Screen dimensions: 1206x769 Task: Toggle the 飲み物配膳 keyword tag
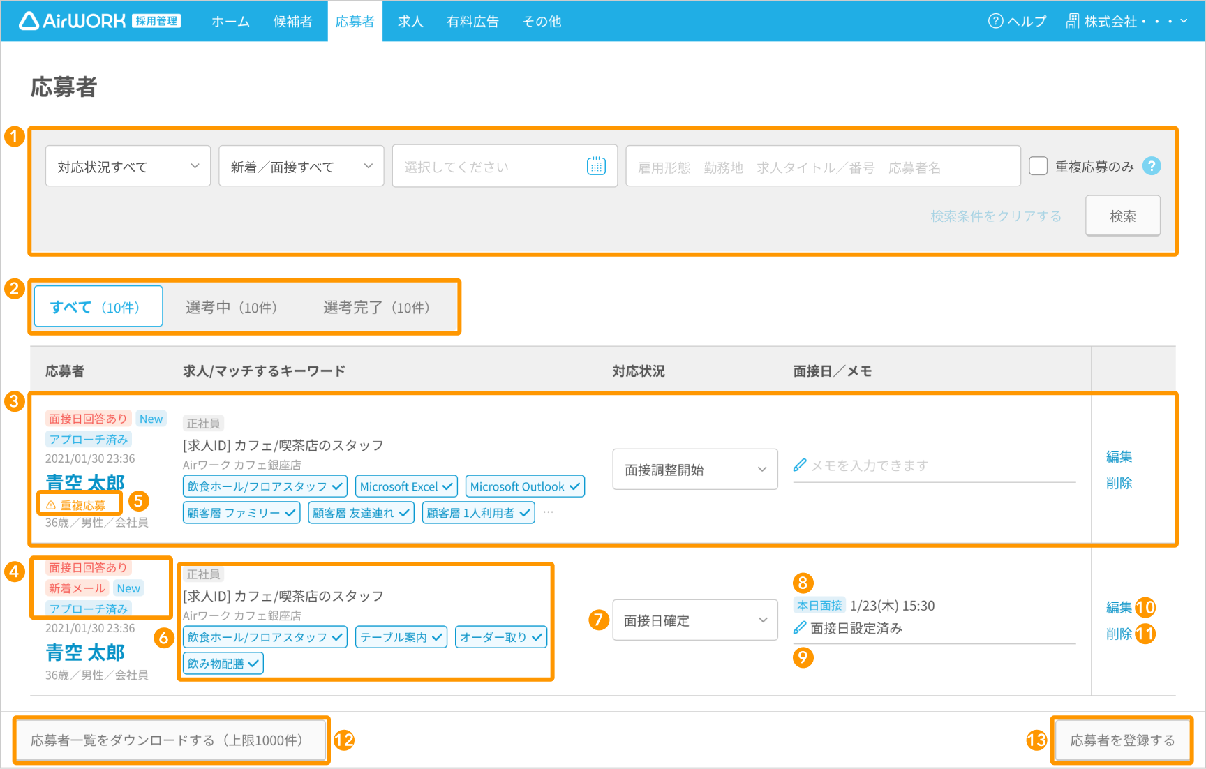(223, 664)
